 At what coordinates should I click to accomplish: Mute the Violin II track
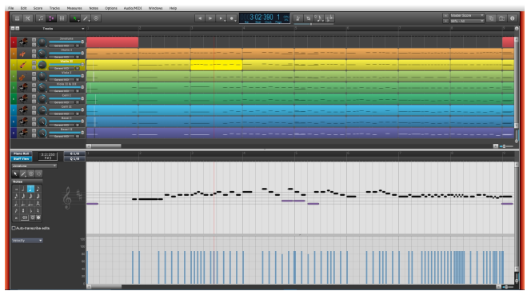click(x=34, y=63)
